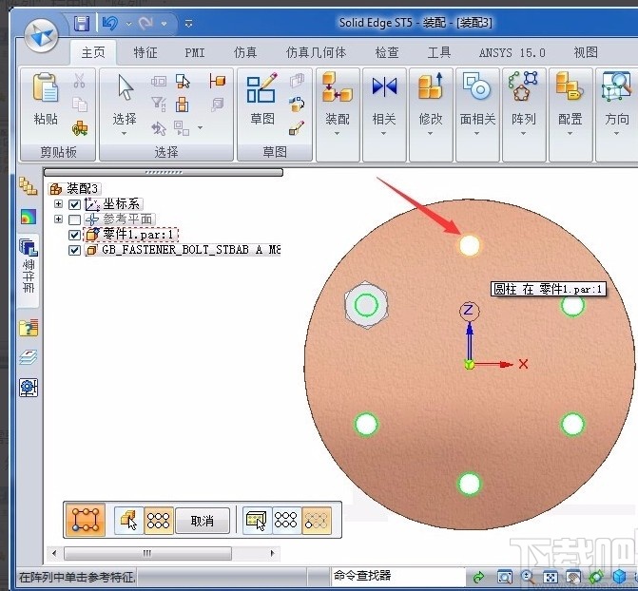Click the Command Finder input field
Image resolution: width=638 pixels, height=591 pixels.
pyautogui.click(x=398, y=576)
